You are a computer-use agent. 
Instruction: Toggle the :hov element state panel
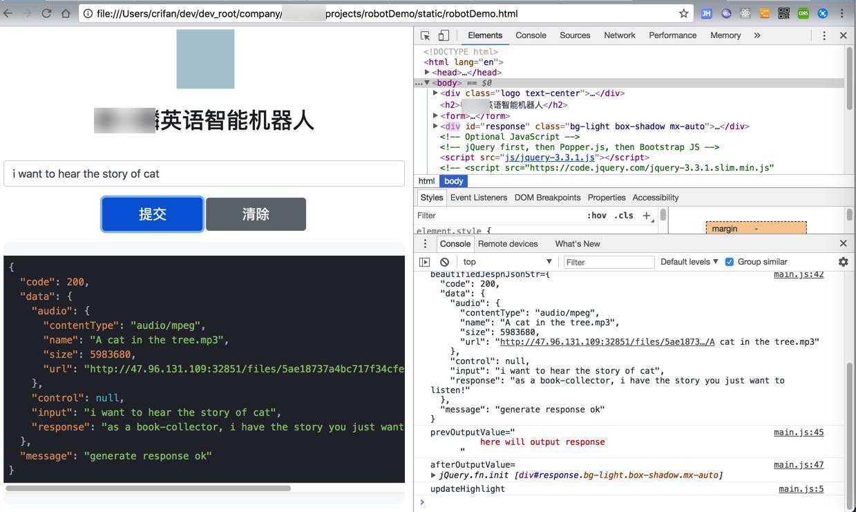(597, 216)
